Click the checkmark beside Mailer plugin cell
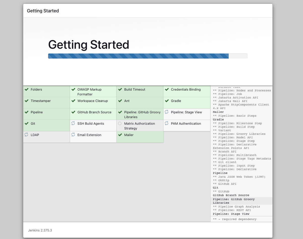303x239 pixels. (x=120, y=135)
